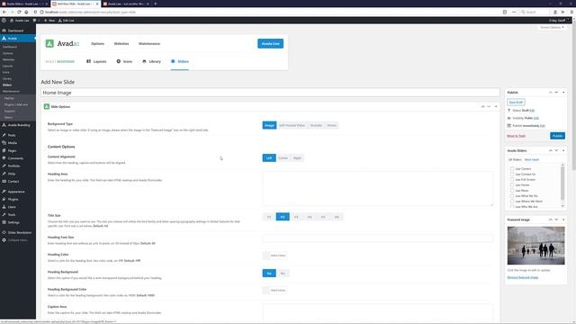The image size is (576, 324).
Task: Check the Law Careers slider checkbox
Action: [512, 168]
